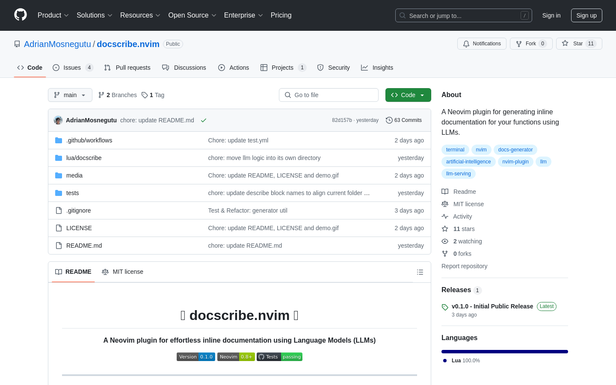
Task: Switch to the Projects tab
Action: pos(283,68)
